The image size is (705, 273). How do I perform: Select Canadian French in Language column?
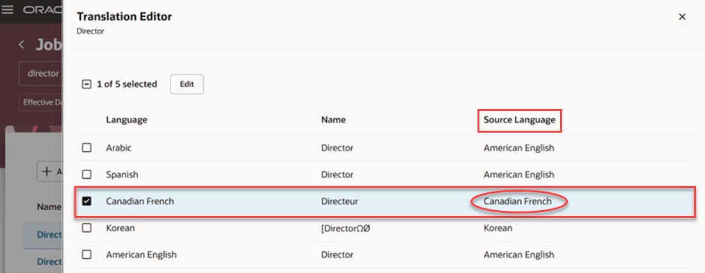pyautogui.click(x=140, y=201)
